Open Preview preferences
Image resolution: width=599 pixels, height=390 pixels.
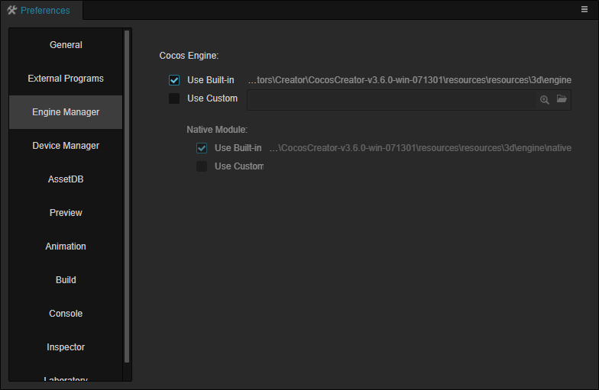tap(66, 213)
